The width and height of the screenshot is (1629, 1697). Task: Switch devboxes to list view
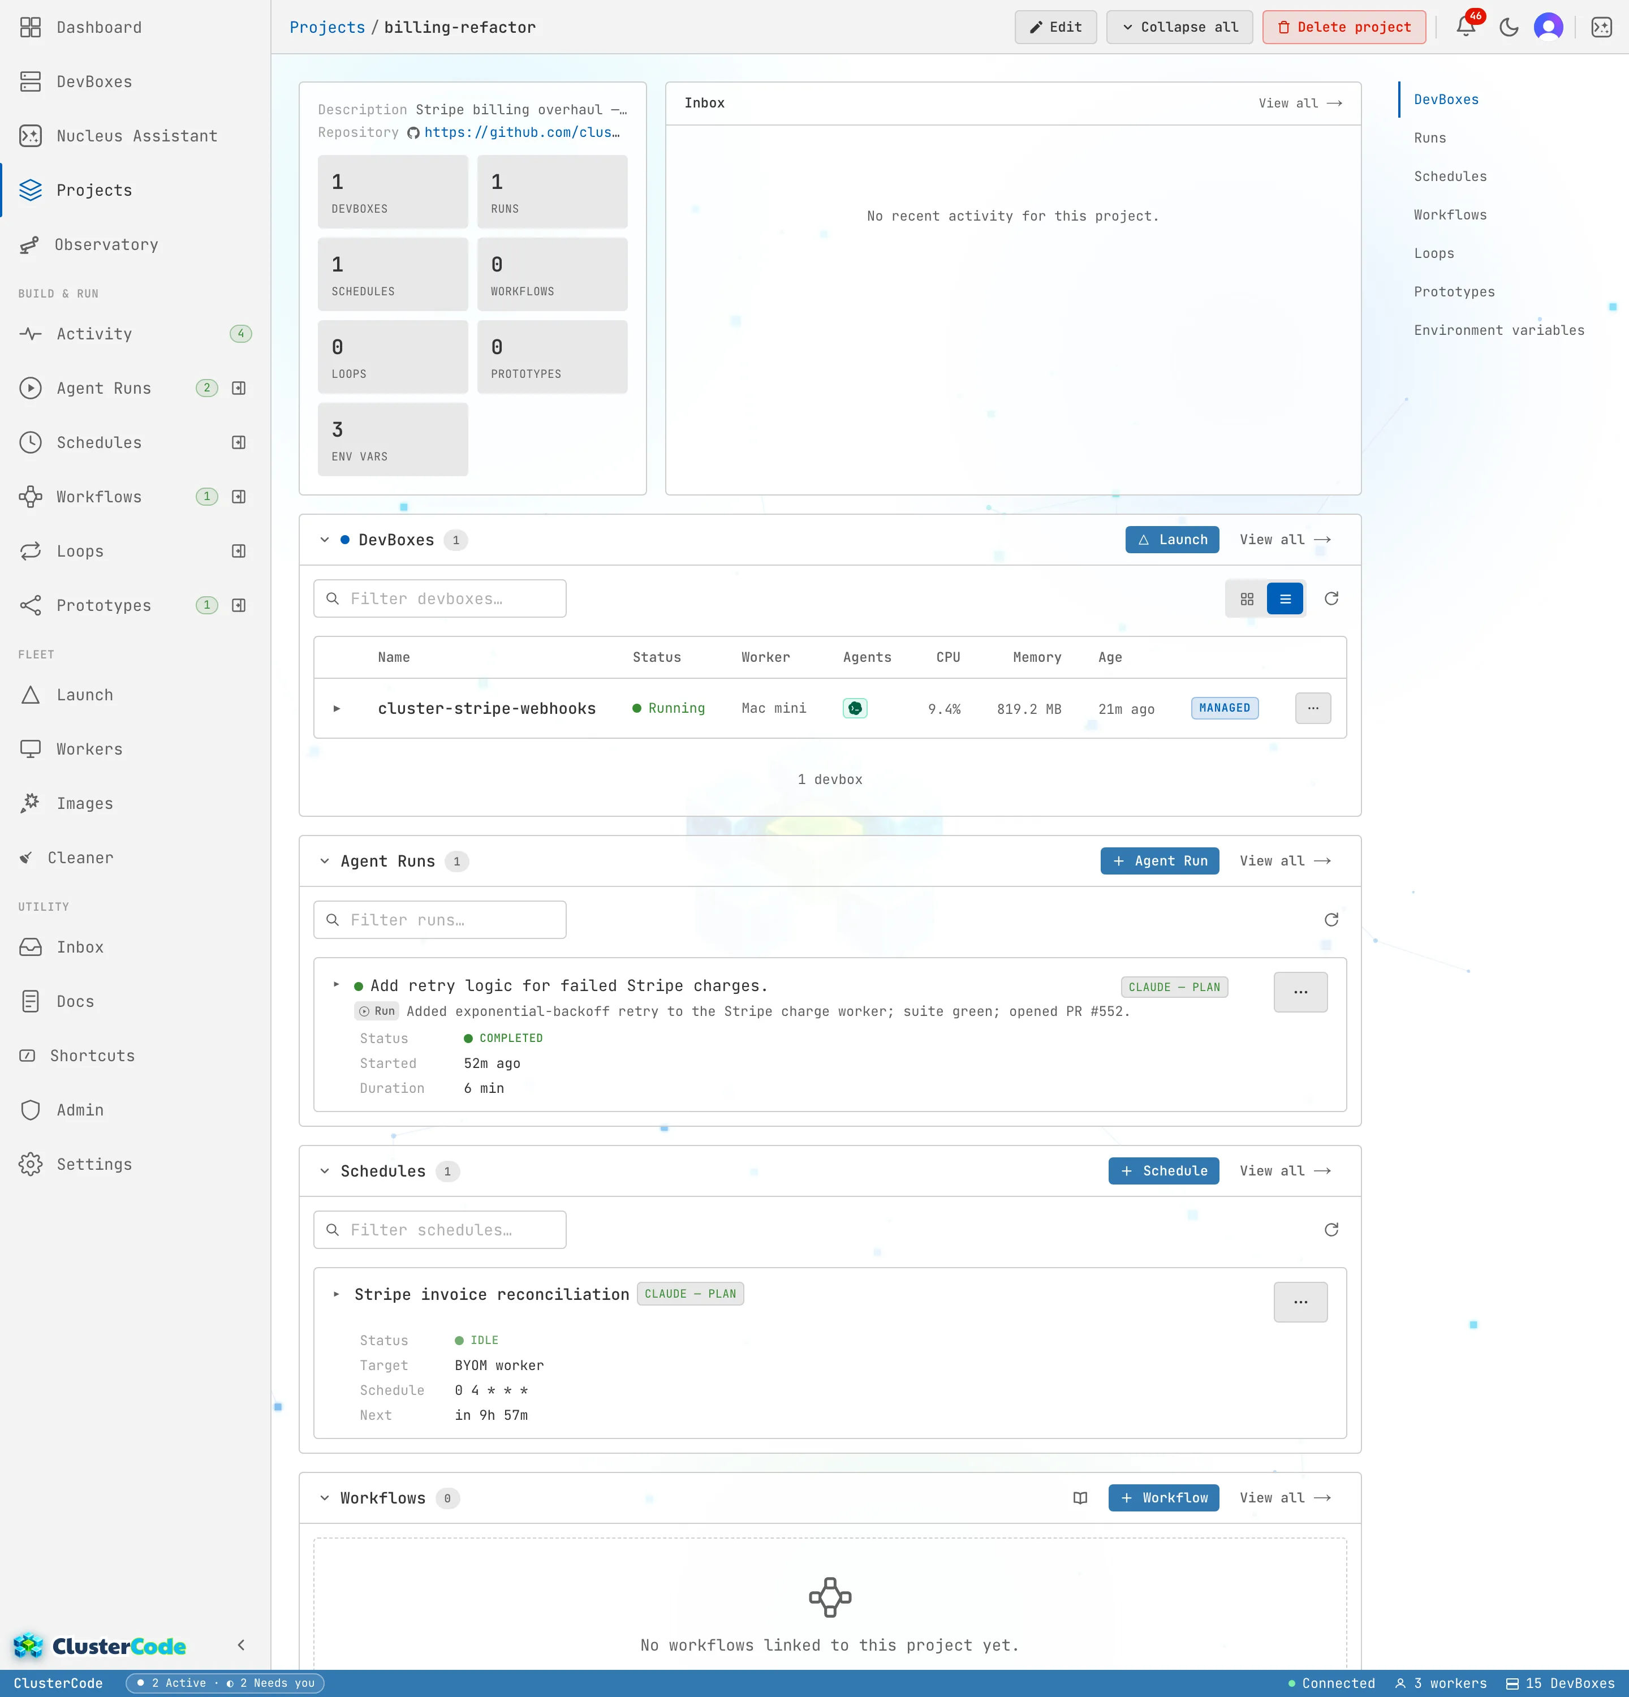[1285, 598]
